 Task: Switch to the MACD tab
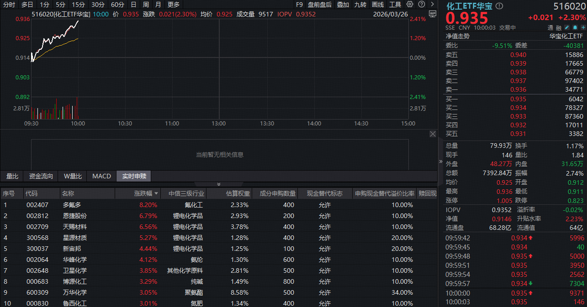coord(101,176)
